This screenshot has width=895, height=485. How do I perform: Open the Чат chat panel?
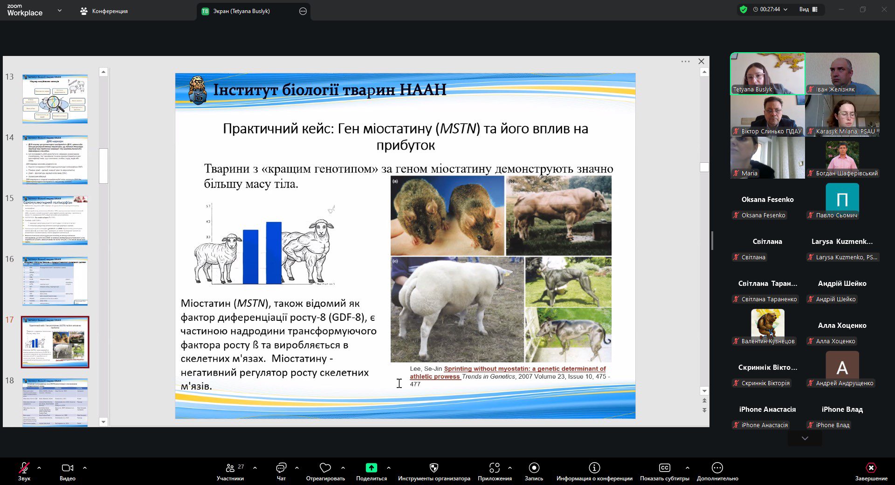click(281, 468)
